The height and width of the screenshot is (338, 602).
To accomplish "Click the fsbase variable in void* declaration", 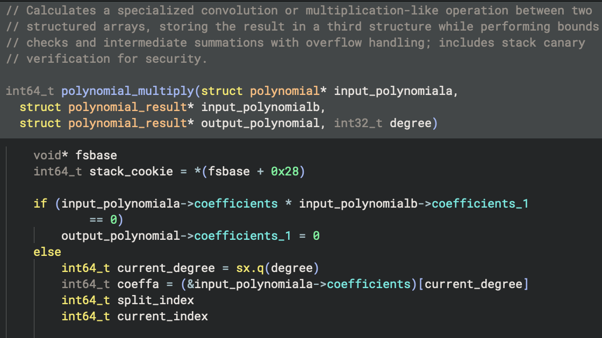I will coord(96,156).
